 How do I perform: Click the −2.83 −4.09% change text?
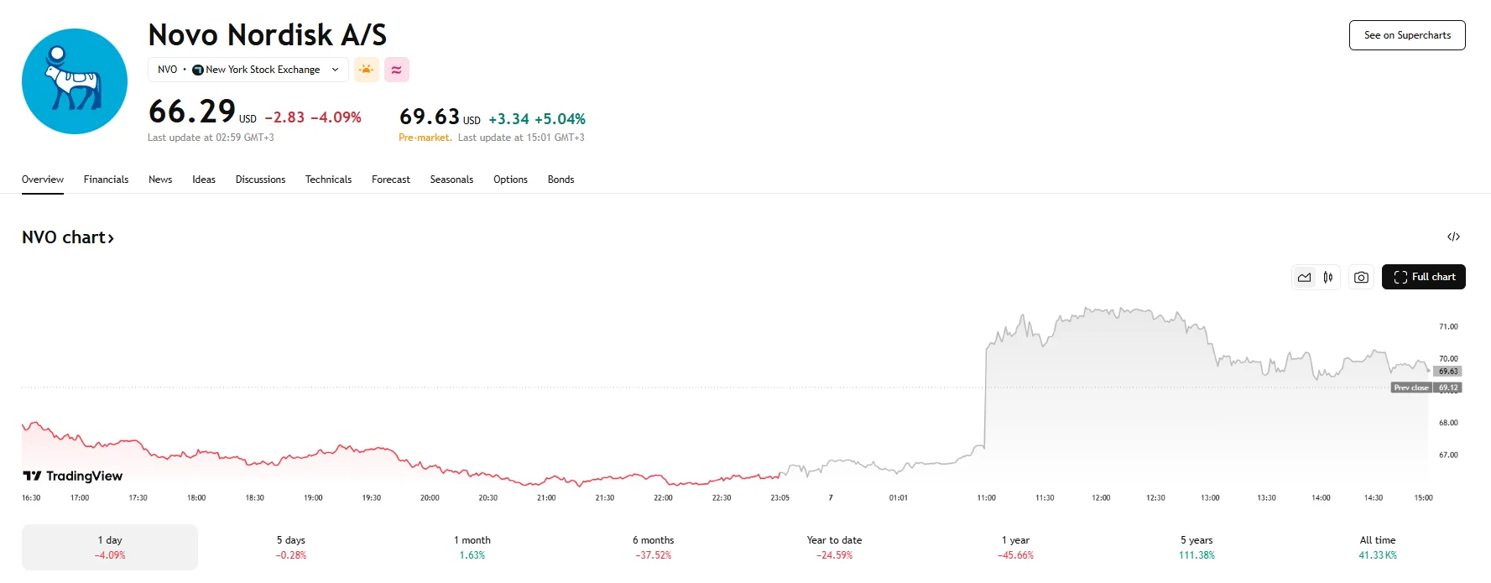(x=313, y=117)
